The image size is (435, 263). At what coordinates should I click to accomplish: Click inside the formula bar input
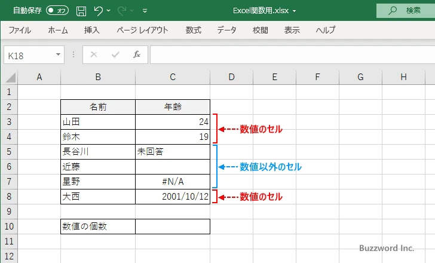292,55
